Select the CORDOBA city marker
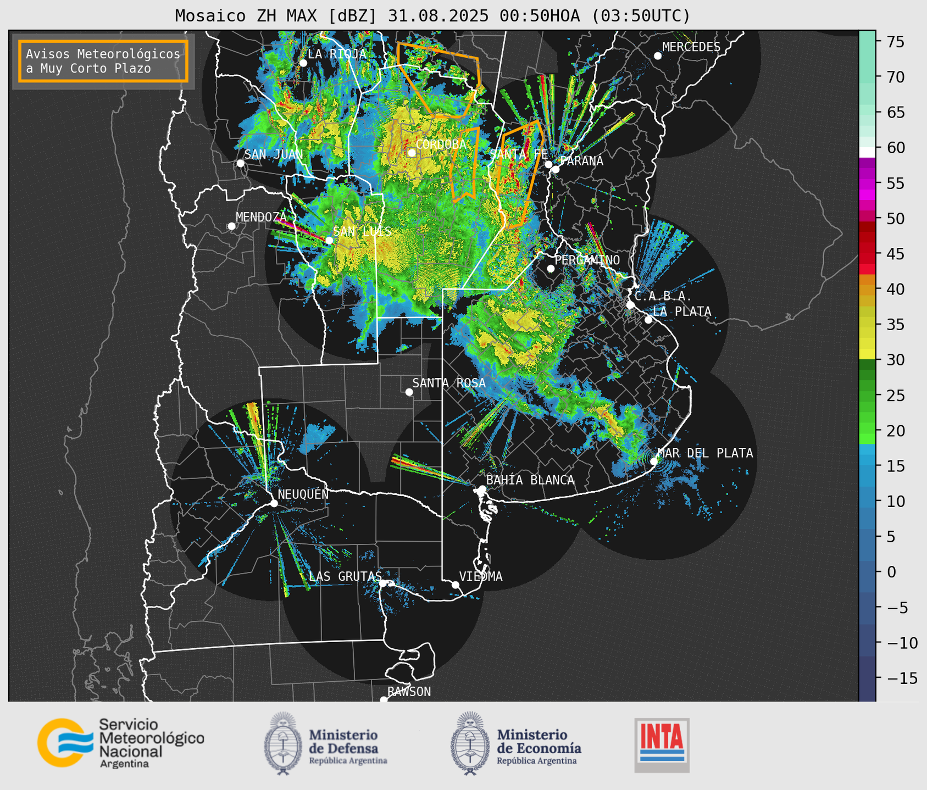Image resolution: width=927 pixels, height=790 pixels. pyautogui.click(x=412, y=153)
